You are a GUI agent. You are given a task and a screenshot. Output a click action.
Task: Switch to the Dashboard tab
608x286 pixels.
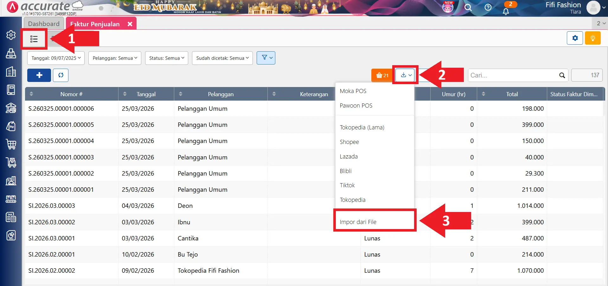coord(44,24)
